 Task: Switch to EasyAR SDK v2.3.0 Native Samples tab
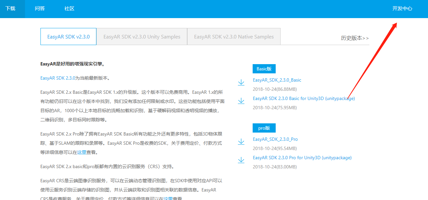click(234, 37)
